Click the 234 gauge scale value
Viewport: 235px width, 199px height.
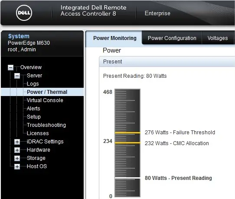[x=108, y=141]
